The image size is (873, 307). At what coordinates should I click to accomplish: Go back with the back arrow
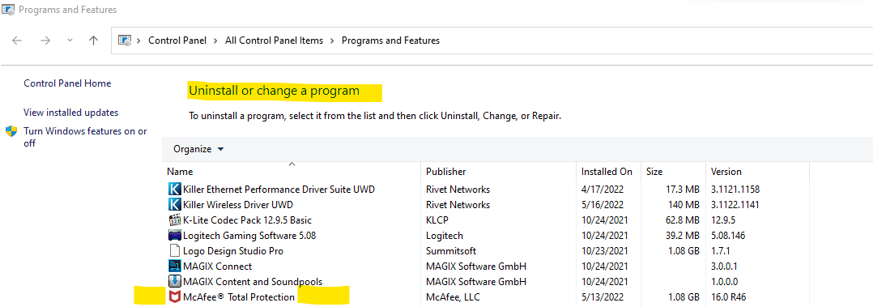click(x=17, y=41)
